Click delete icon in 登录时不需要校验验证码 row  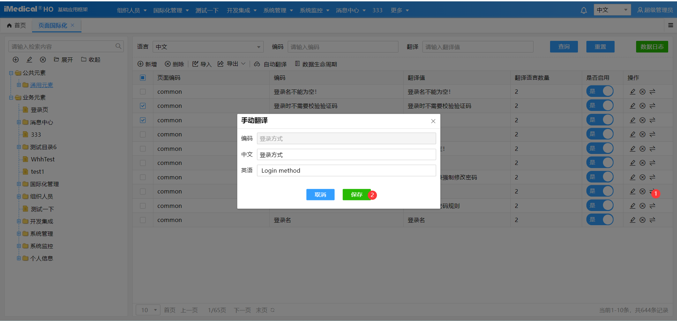click(x=642, y=106)
